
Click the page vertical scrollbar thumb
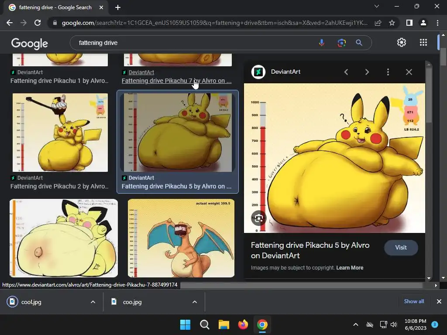click(x=443, y=56)
